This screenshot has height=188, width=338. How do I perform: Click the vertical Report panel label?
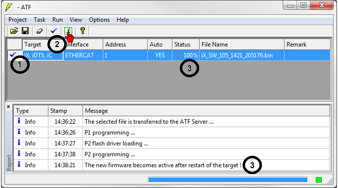[x=9, y=163]
